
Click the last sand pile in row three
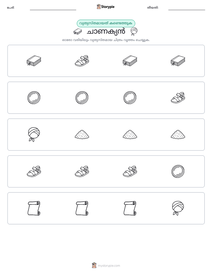coord(178,135)
